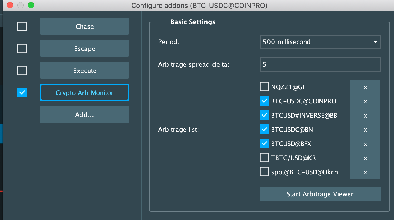The image size is (394, 220).
Task: Remove NQZ21@GF using its x icon
Action: click(x=365, y=87)
